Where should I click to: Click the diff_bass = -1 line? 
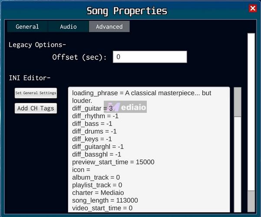pyautogui.click(x=92, y=124)
